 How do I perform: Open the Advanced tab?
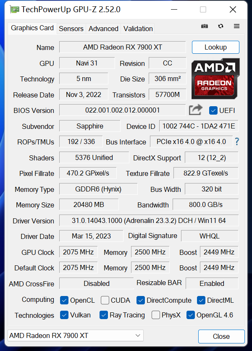[x=103, y=29]
